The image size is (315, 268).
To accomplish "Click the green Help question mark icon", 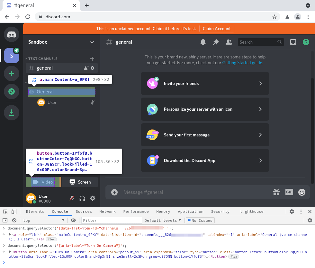I will [x=306, y=42].
